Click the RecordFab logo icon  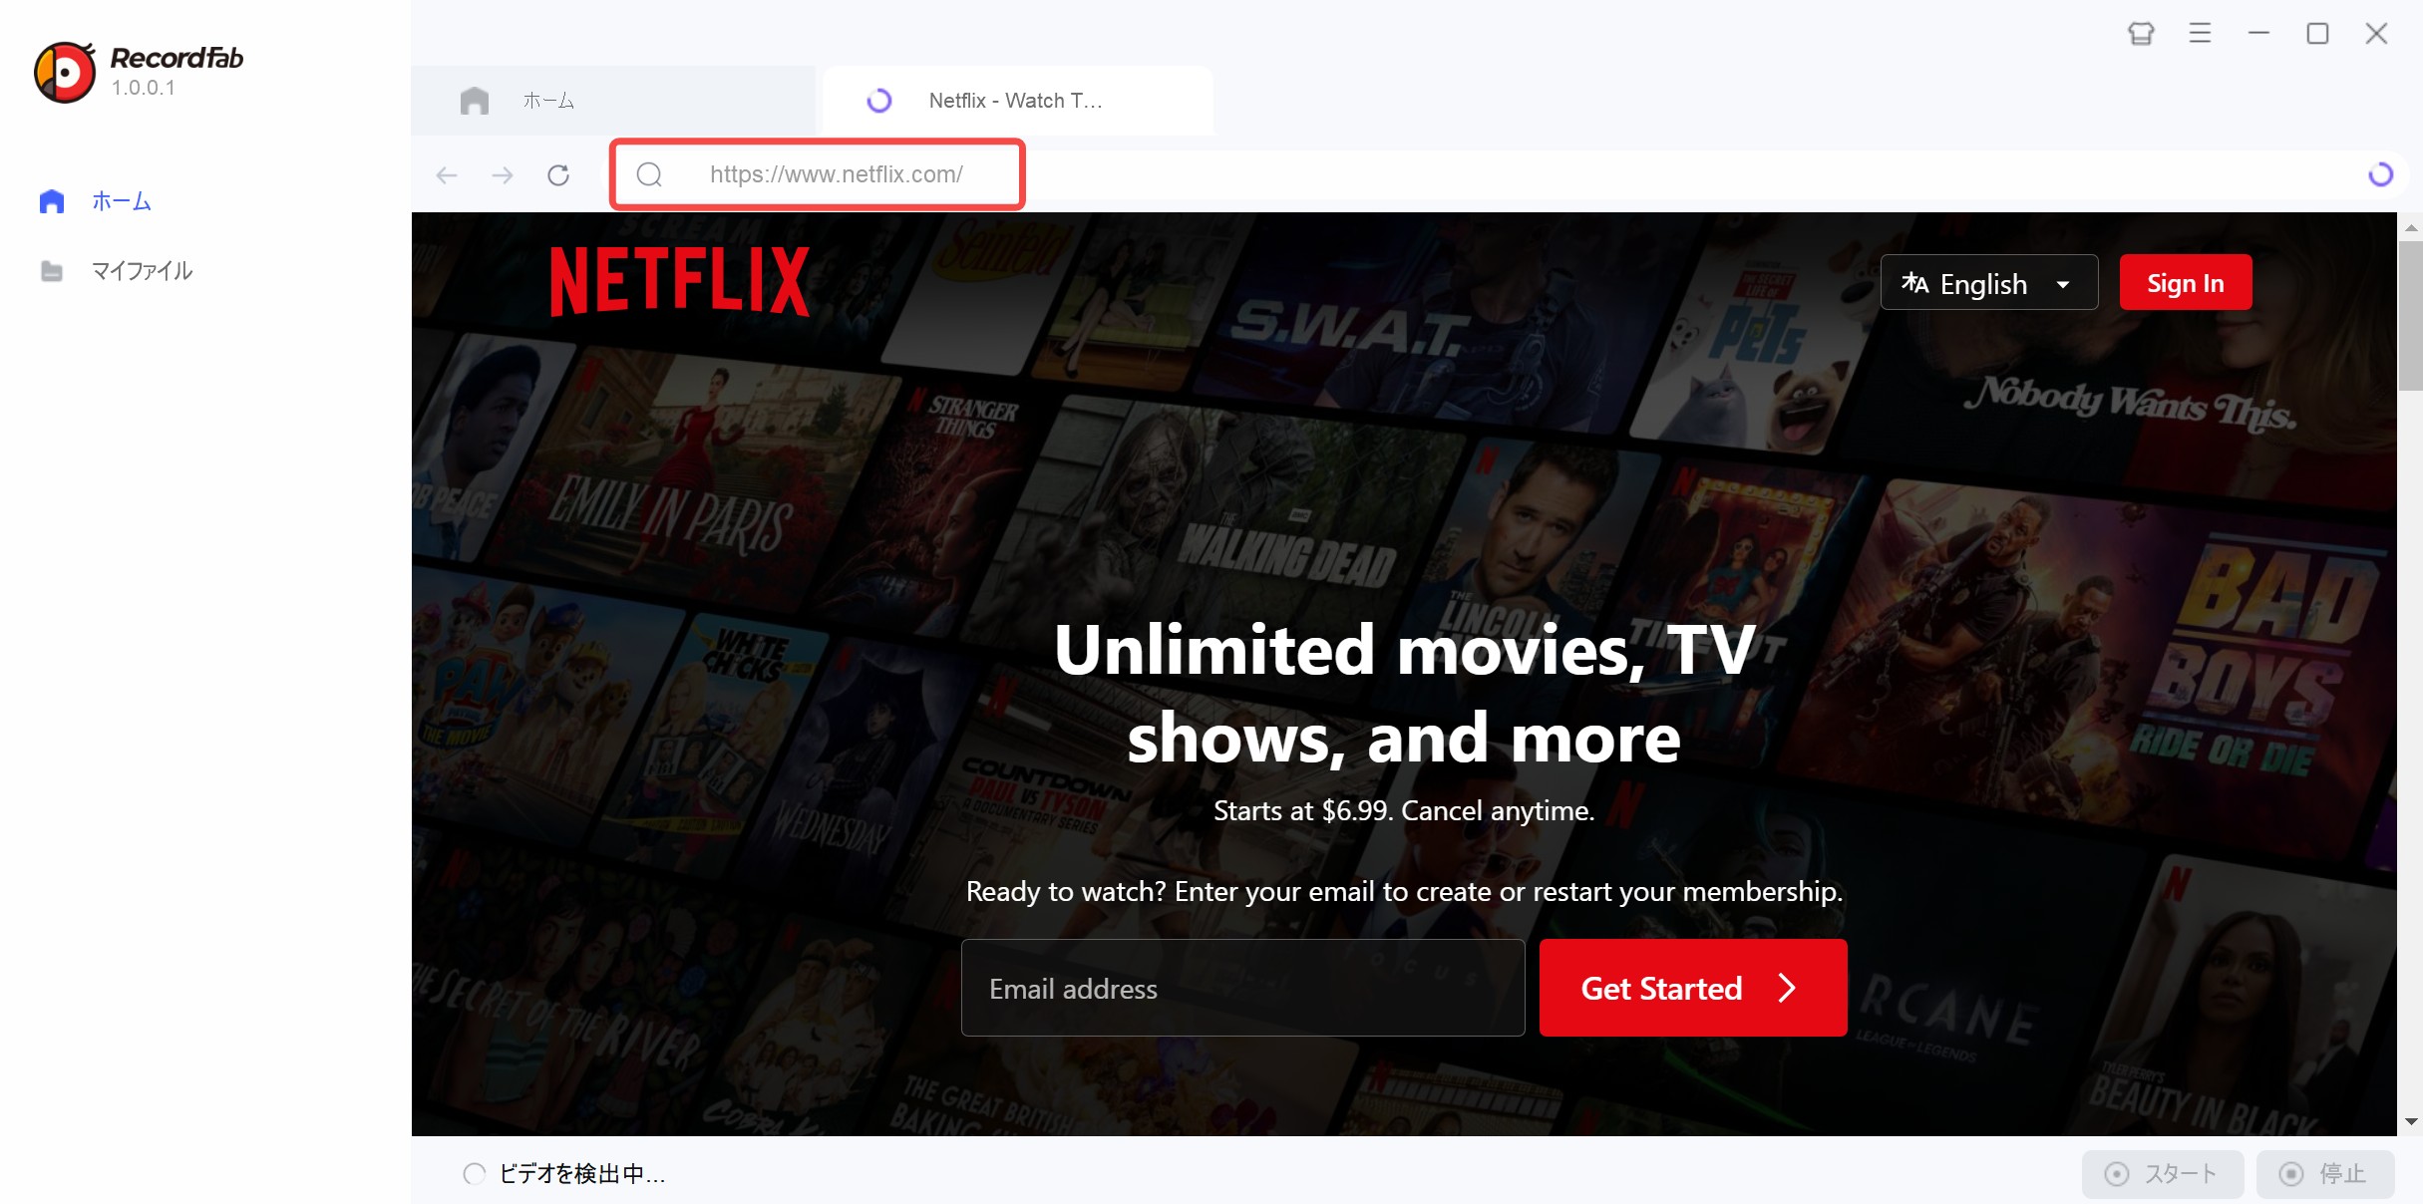coord(65,72)
